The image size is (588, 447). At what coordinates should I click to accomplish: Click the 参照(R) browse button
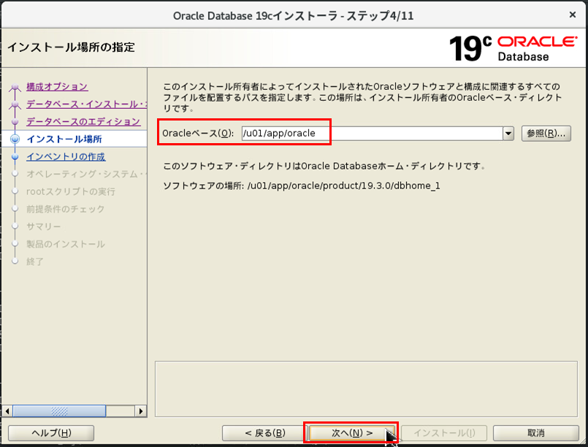[x=546, y=133]
